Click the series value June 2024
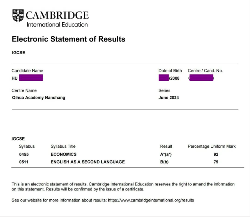The image size is (250, 217). point(169,98)
